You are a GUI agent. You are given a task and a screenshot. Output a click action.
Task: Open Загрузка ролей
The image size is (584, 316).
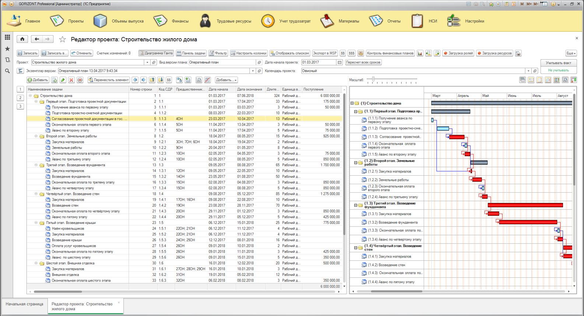pyautogui.click(x=458, y=53)
